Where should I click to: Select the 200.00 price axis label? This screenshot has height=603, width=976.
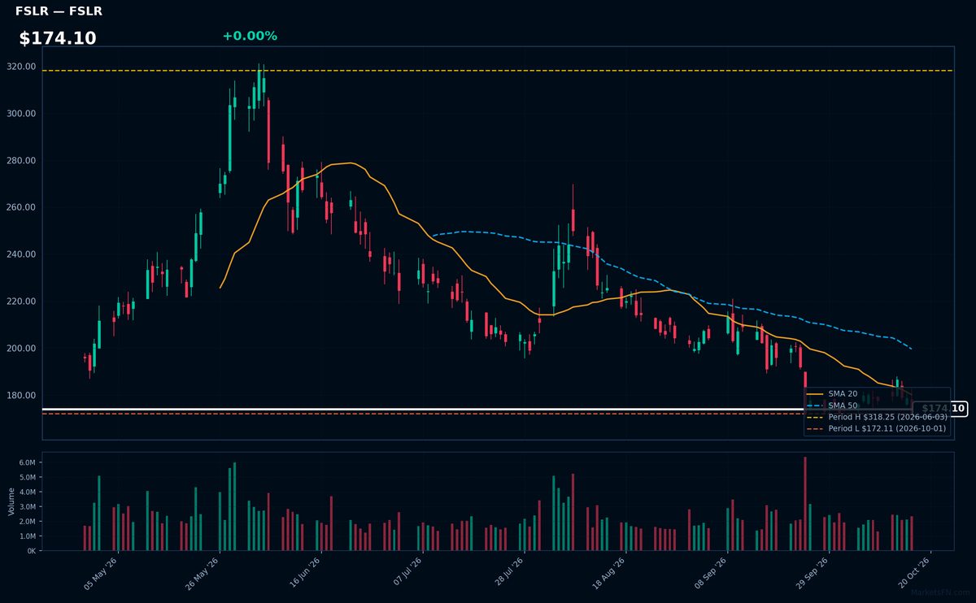click(21, 349)
